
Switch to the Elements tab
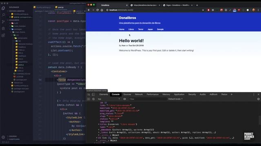(104, 94)
